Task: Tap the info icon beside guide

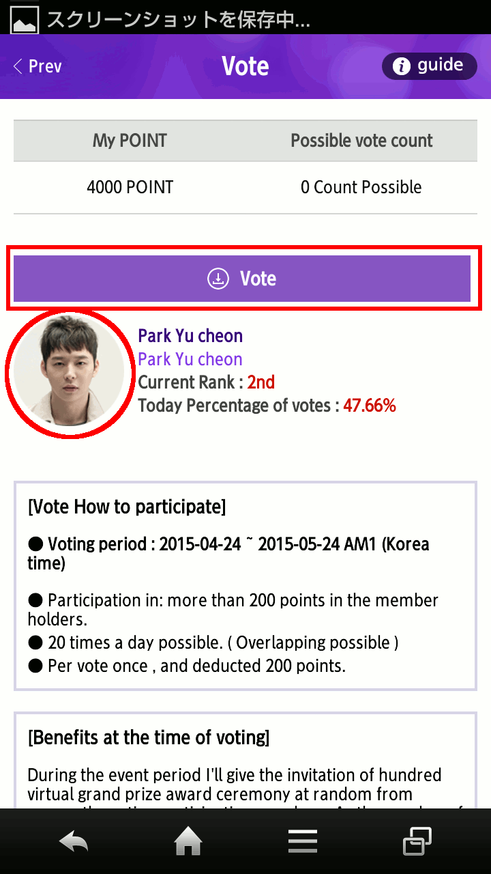Action: point(402,66)
